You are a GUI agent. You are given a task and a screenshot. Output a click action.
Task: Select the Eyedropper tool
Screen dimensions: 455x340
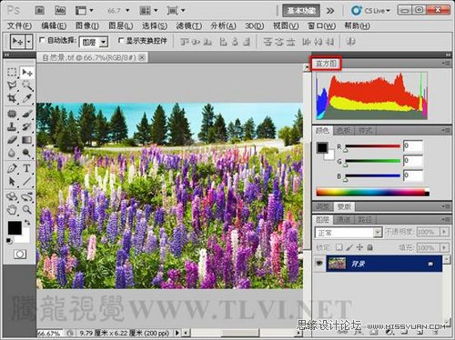click(27, 98)
